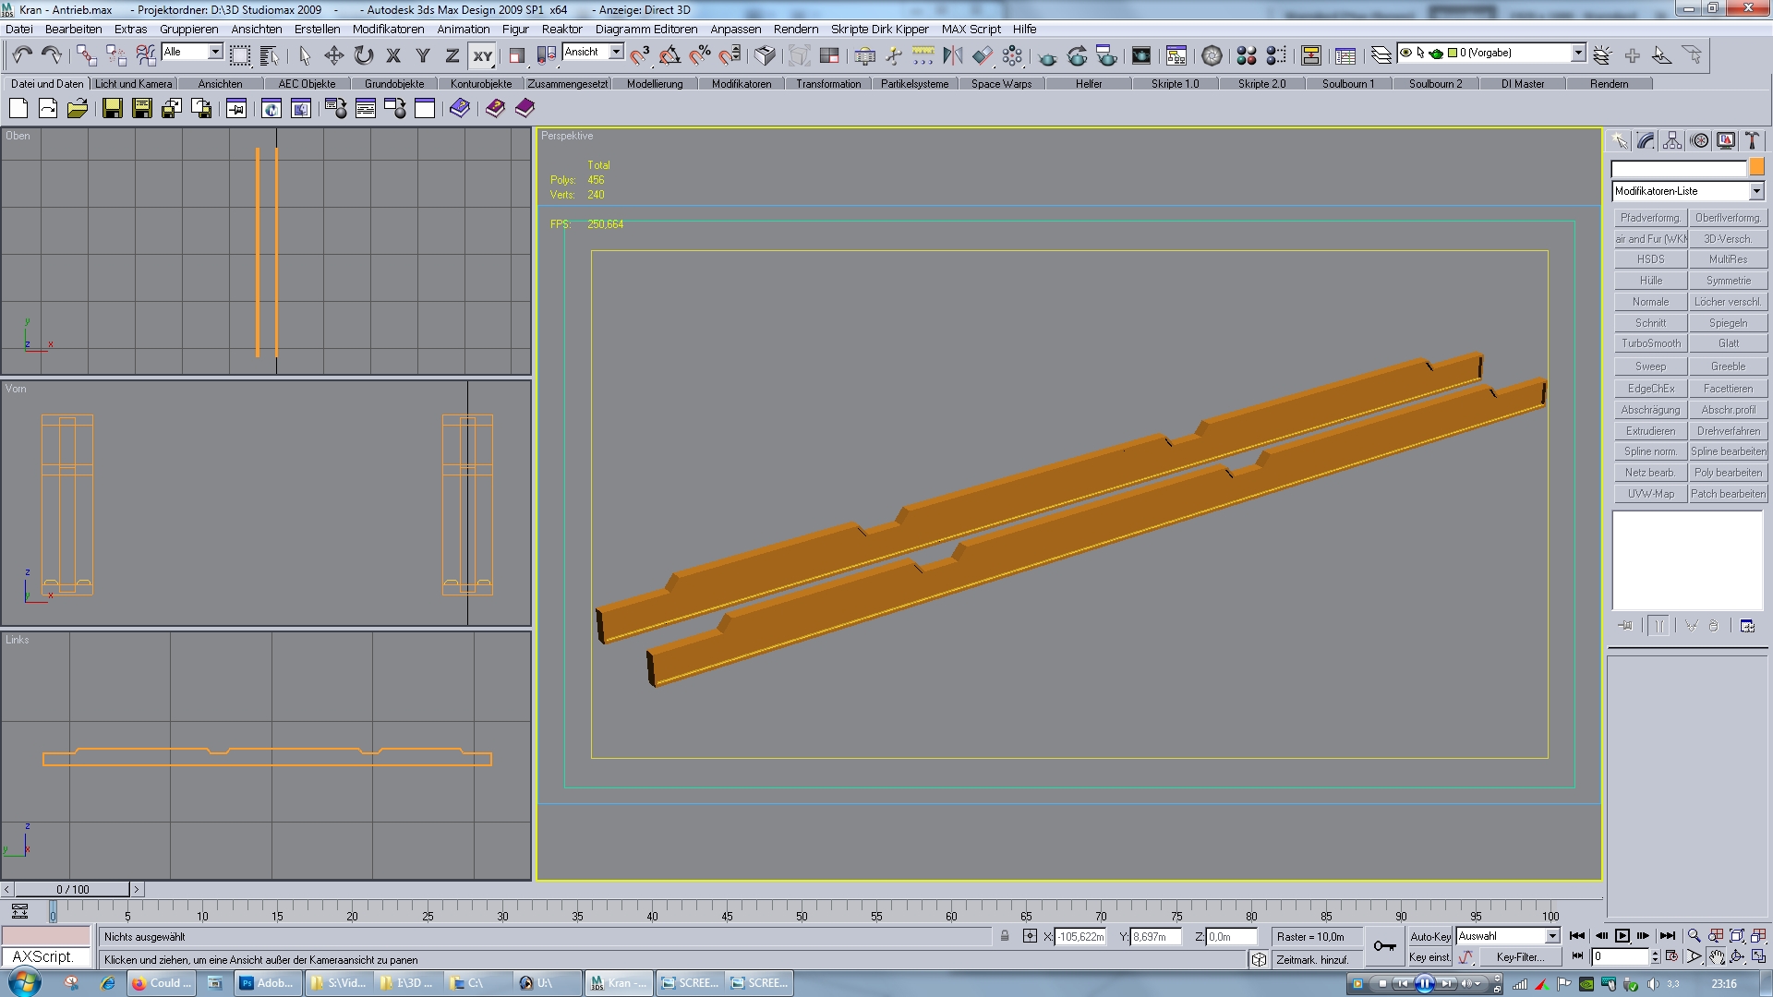Open the layer dropdown showing 0 (Vorgabe)
The width and height of the screenshot is (1773, 997).
tap(1578, 53)
